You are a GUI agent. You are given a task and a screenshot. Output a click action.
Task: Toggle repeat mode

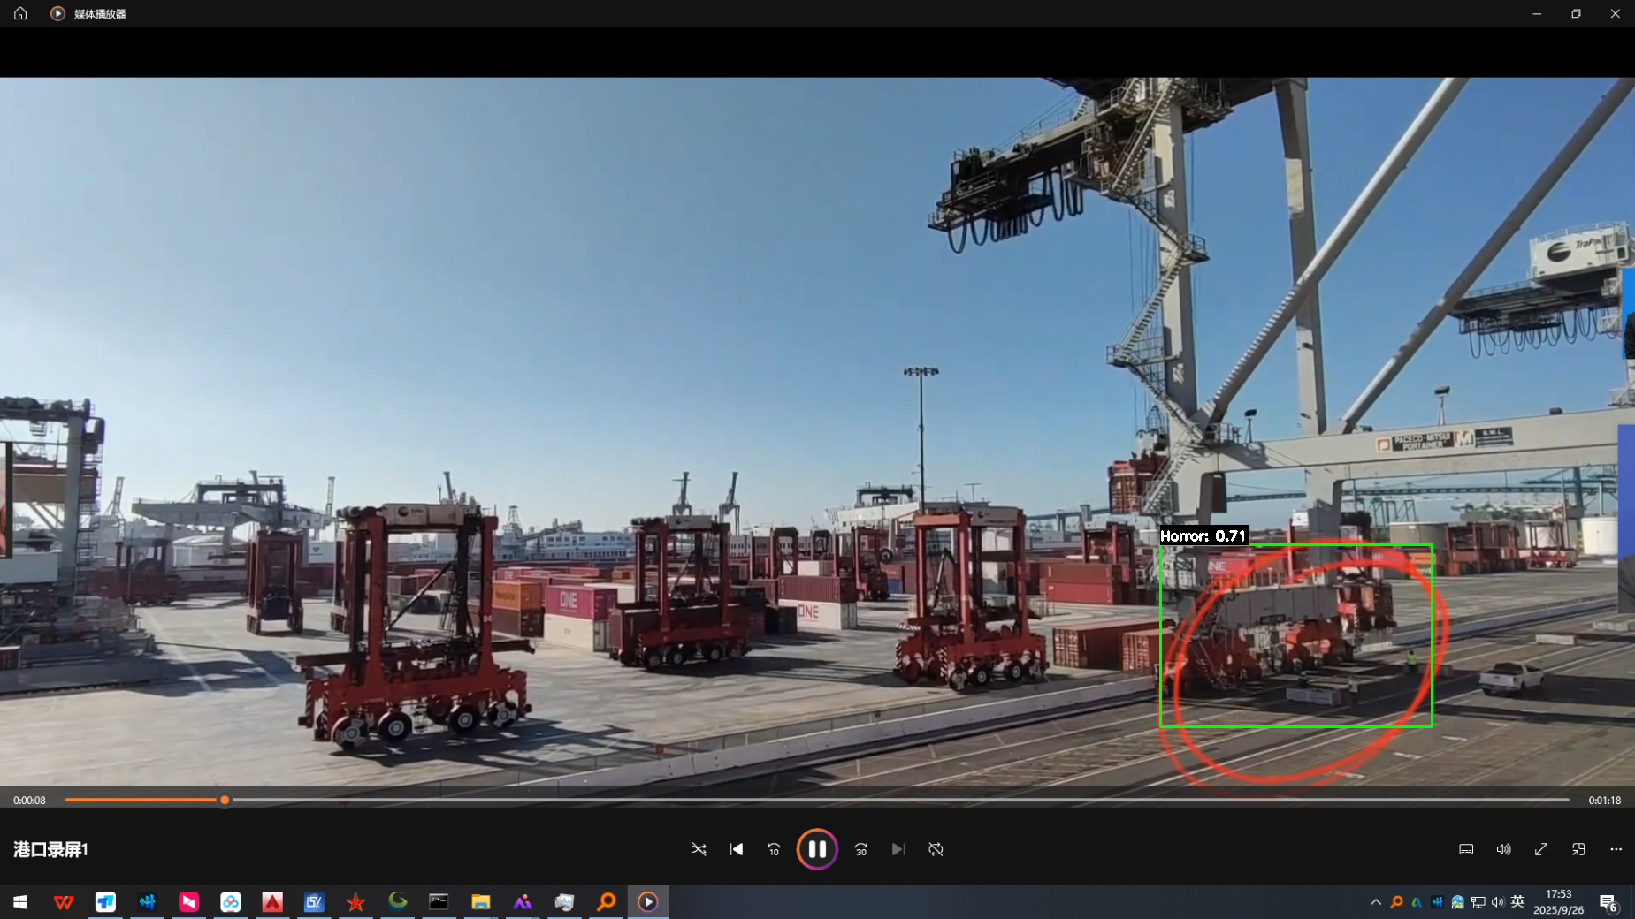click(936, 849)
